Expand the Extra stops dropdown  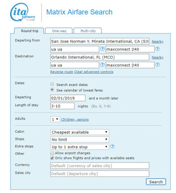[80, 147]
